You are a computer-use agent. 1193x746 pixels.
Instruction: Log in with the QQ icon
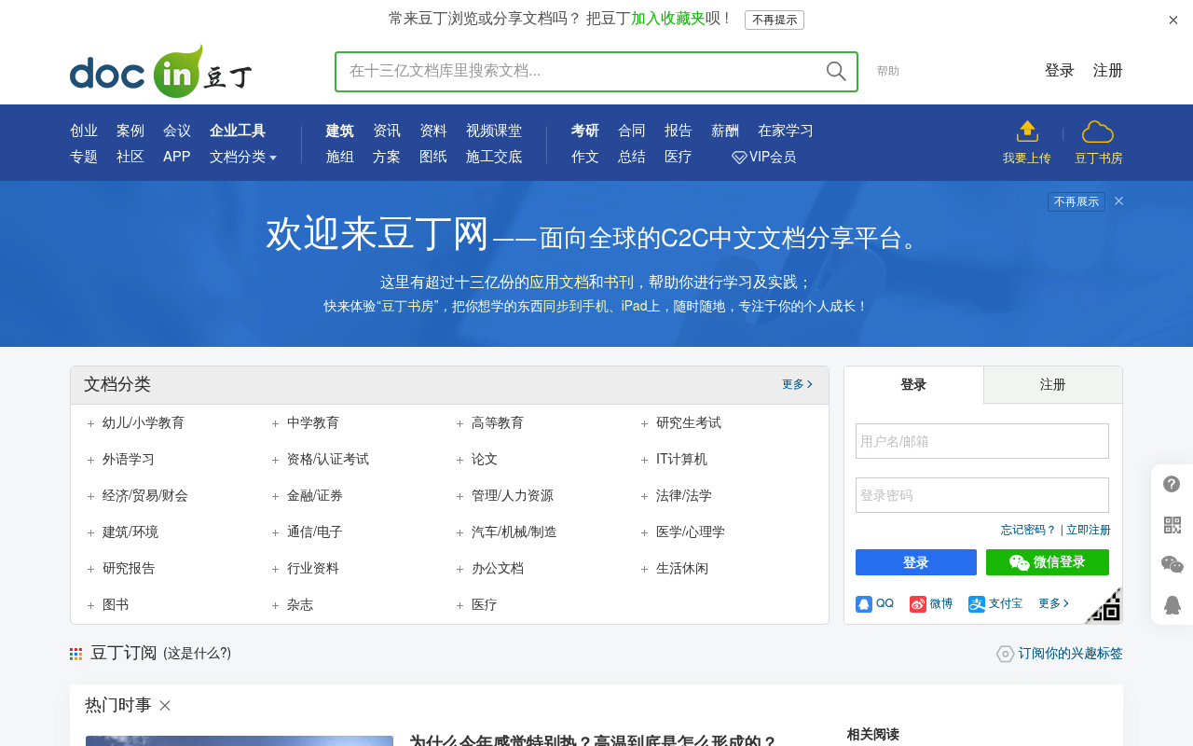click(x=864, y=604)
